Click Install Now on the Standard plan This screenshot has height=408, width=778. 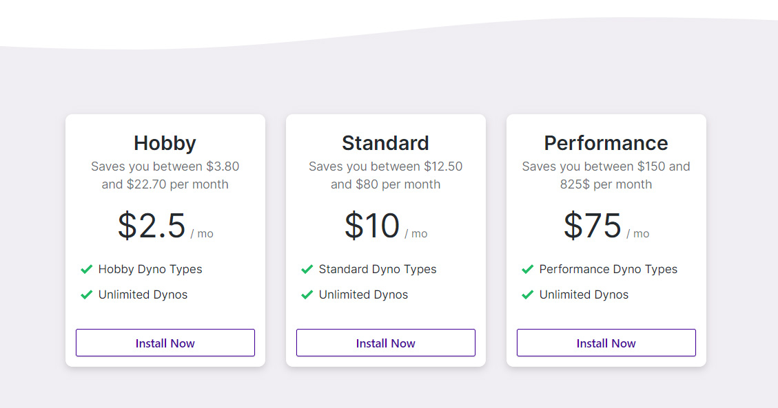click(385, 343)
